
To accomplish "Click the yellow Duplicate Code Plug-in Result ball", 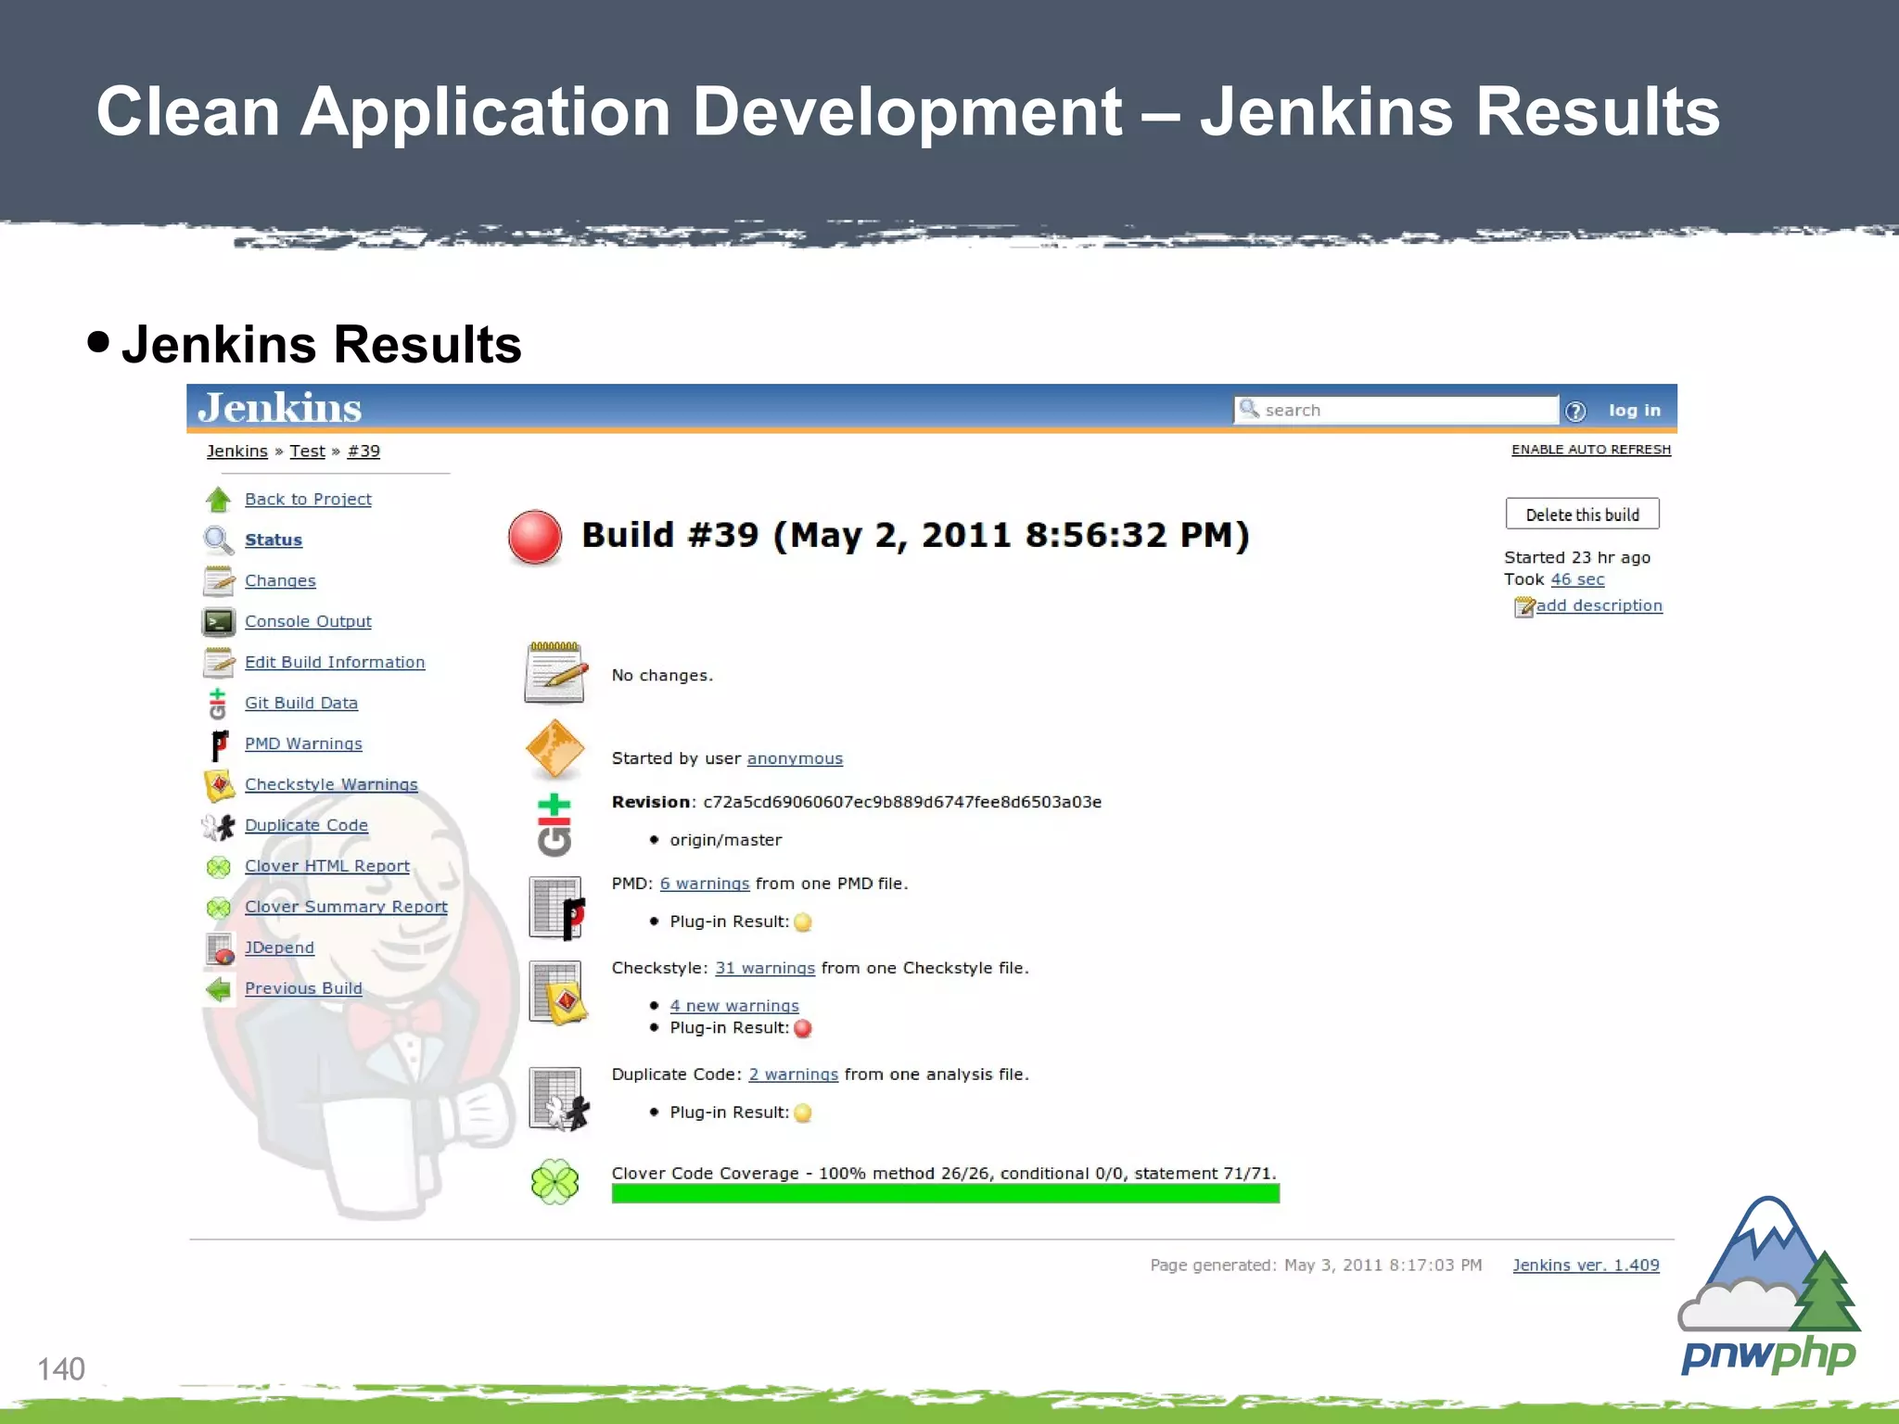I will pyautogui.click(x=803, y=1112).
